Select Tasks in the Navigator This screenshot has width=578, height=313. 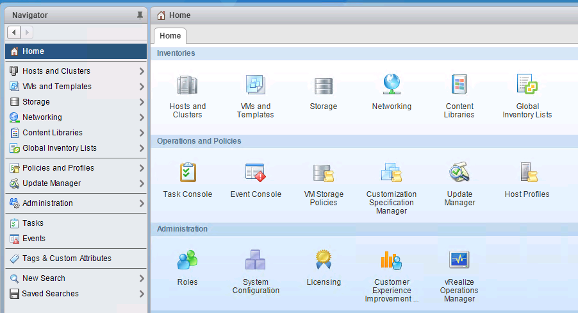point(33,223)
